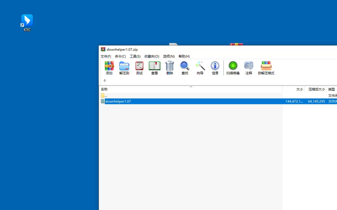Sort by the 类型 column header

(332, 89)
